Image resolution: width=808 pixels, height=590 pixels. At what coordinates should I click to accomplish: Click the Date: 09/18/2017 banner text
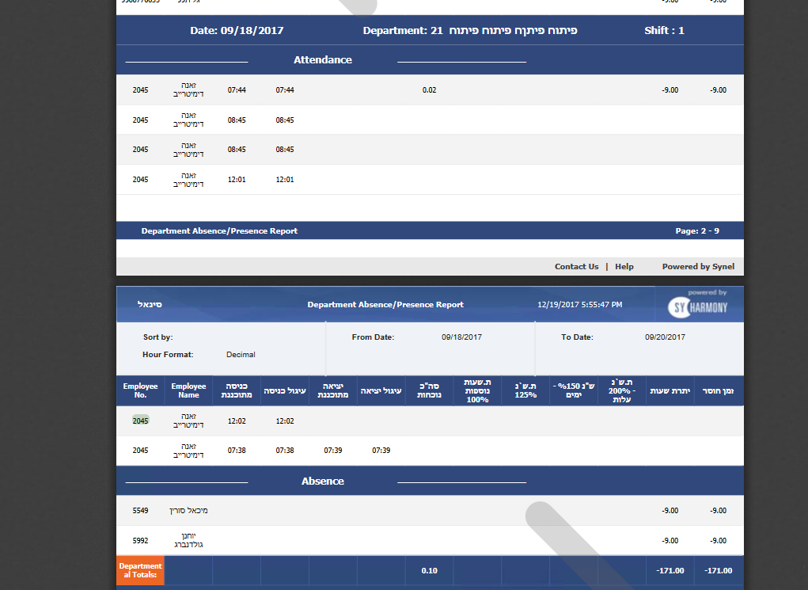pyautogui.click(x=237, y=30)
